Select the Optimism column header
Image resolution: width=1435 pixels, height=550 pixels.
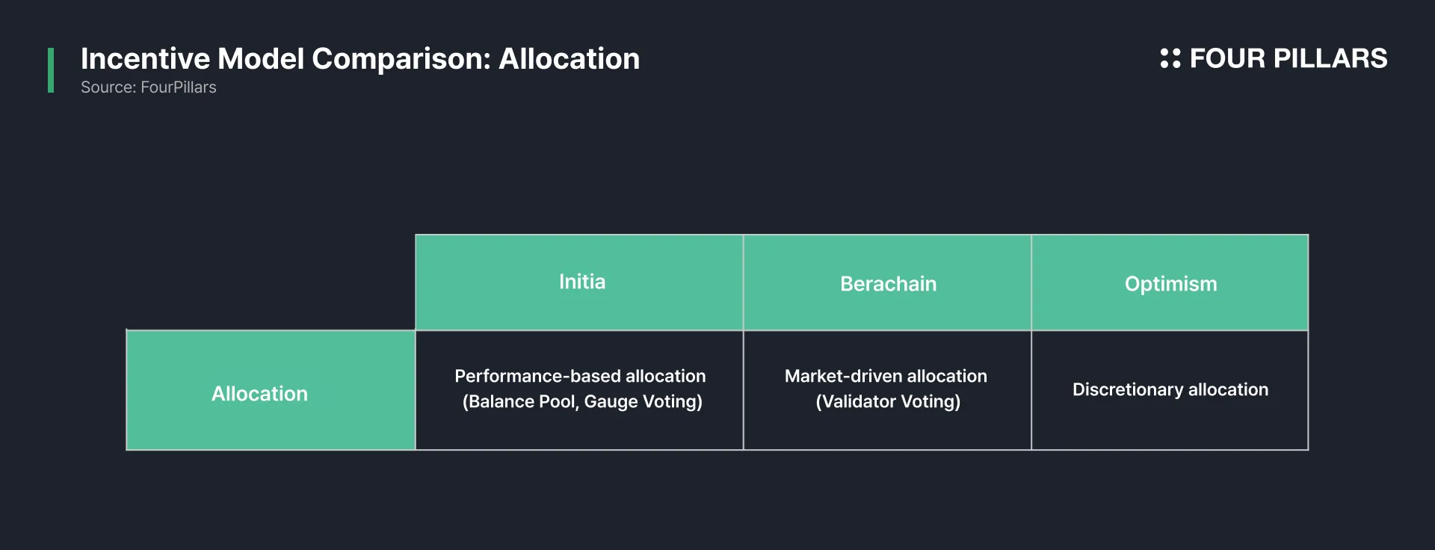coord(1170,282)
